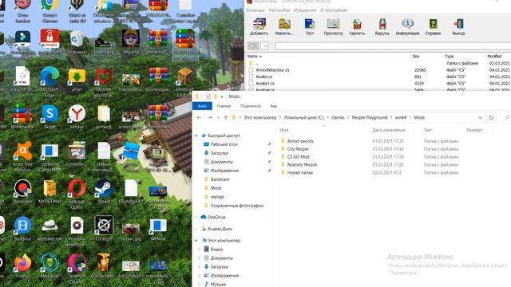511x287 pixels.
Task: Open Рабочий стол in the navigation pane
Action: 224,144
